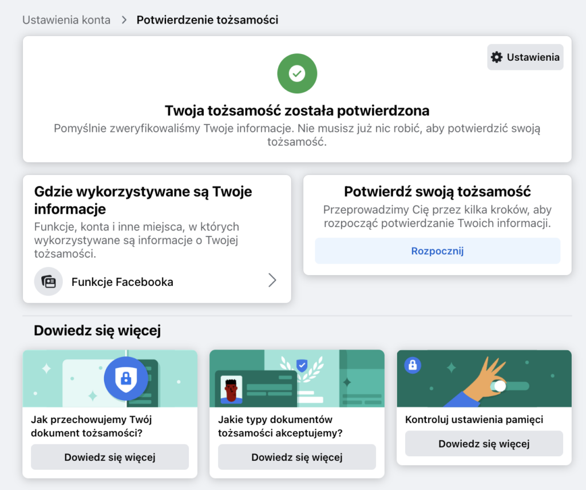Click the blue shield checkmark badge
The image size is (586, 490).
tap(302, 364)
